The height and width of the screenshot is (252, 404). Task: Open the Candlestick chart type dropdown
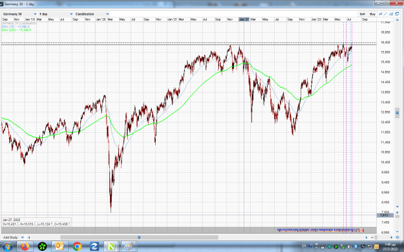coord(92,14)
